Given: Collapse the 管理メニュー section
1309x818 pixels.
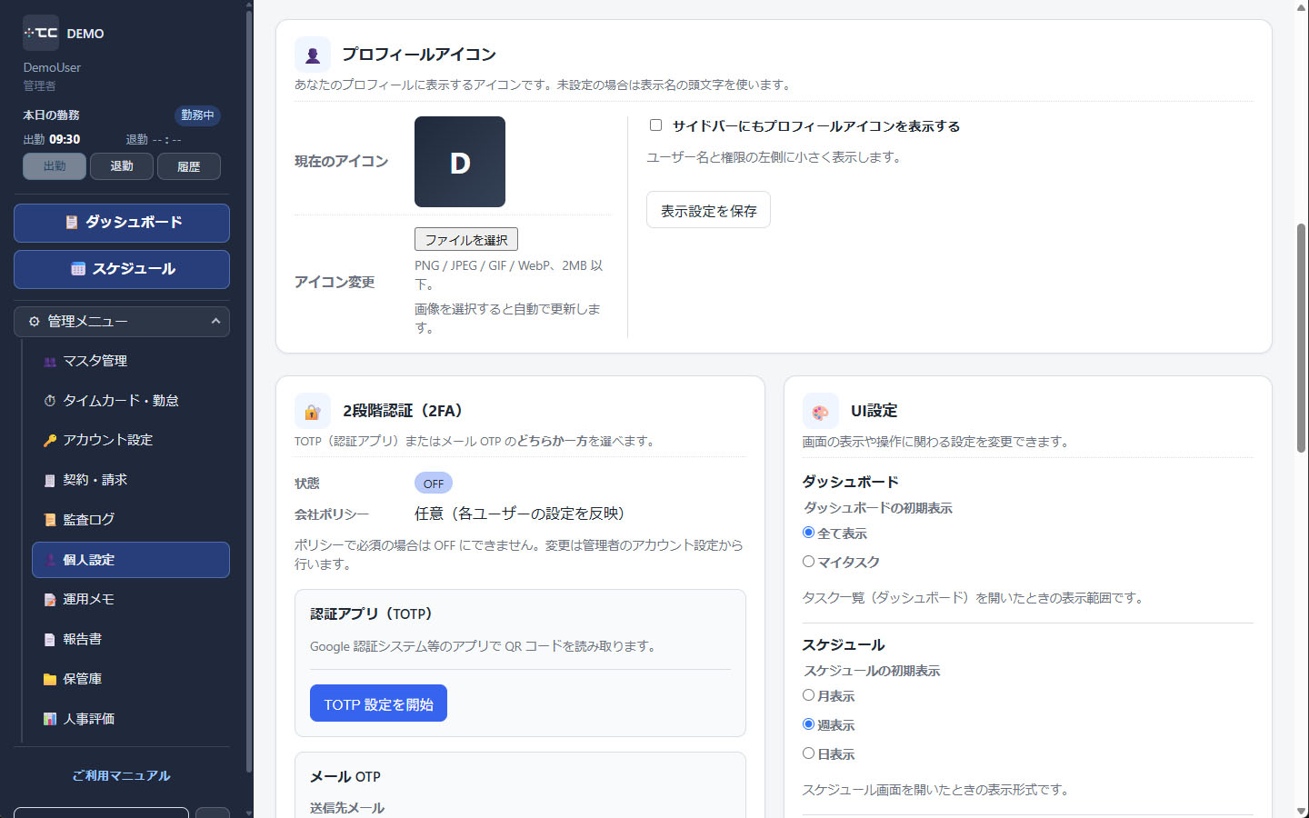Looking at the screenshot, I should click(122, 322).
